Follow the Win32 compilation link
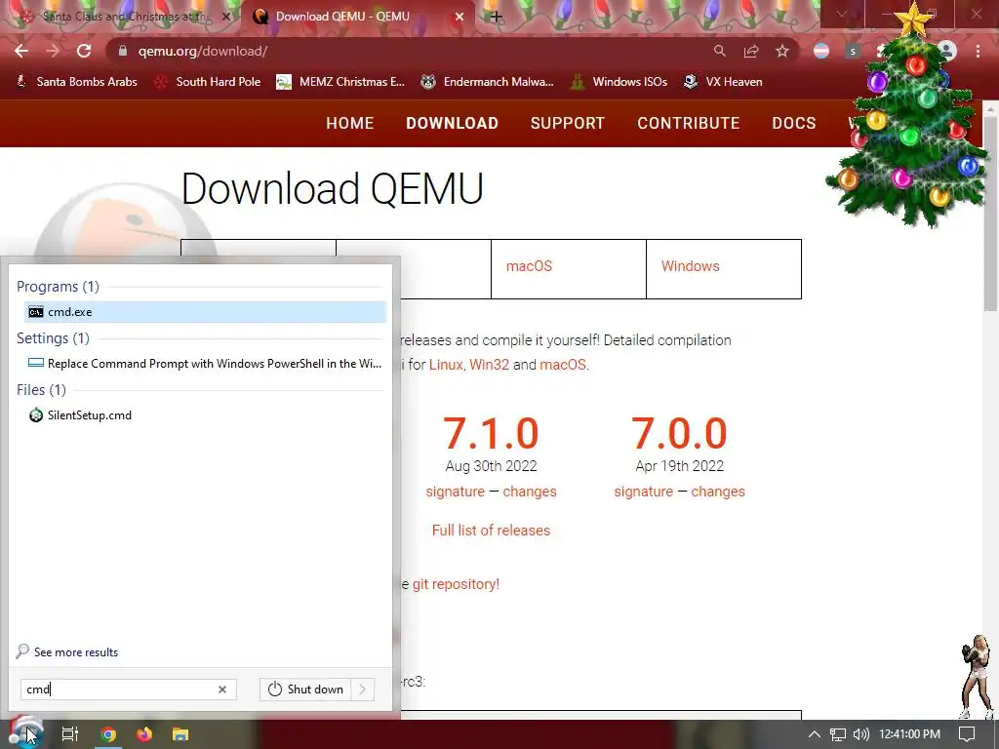The width and height of the screenshot is (999, 749). click(490, 365)
